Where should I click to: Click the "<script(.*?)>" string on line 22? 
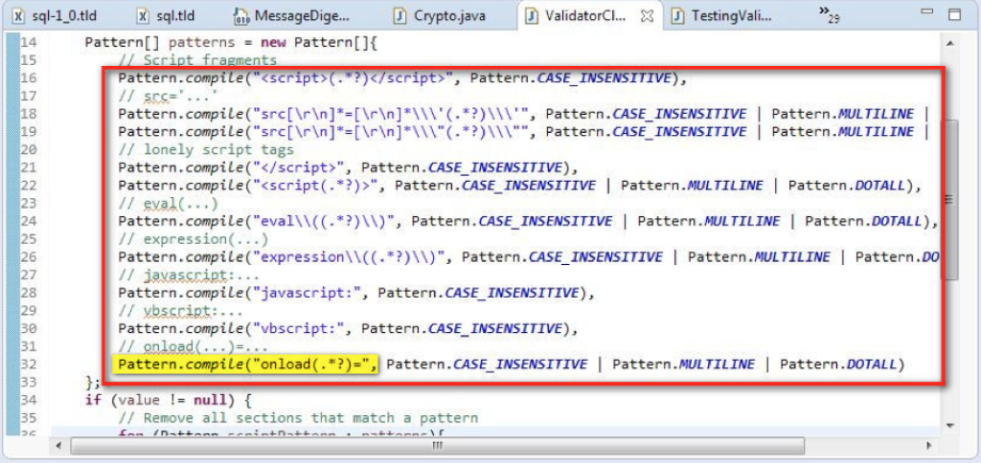coord(317,186)
